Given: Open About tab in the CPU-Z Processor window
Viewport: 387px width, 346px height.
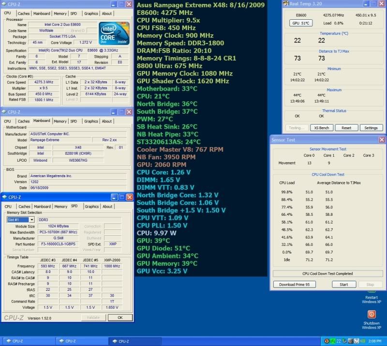Looking at the screenshot, I should click(106, 14).
